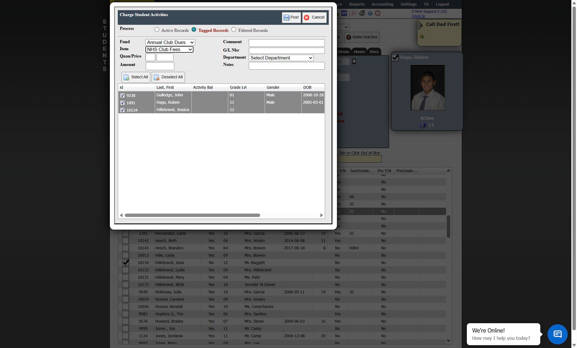The image size is (577, 348).
Task: Open the Fund dropdown Annual Club Dues
Action: 170,43
